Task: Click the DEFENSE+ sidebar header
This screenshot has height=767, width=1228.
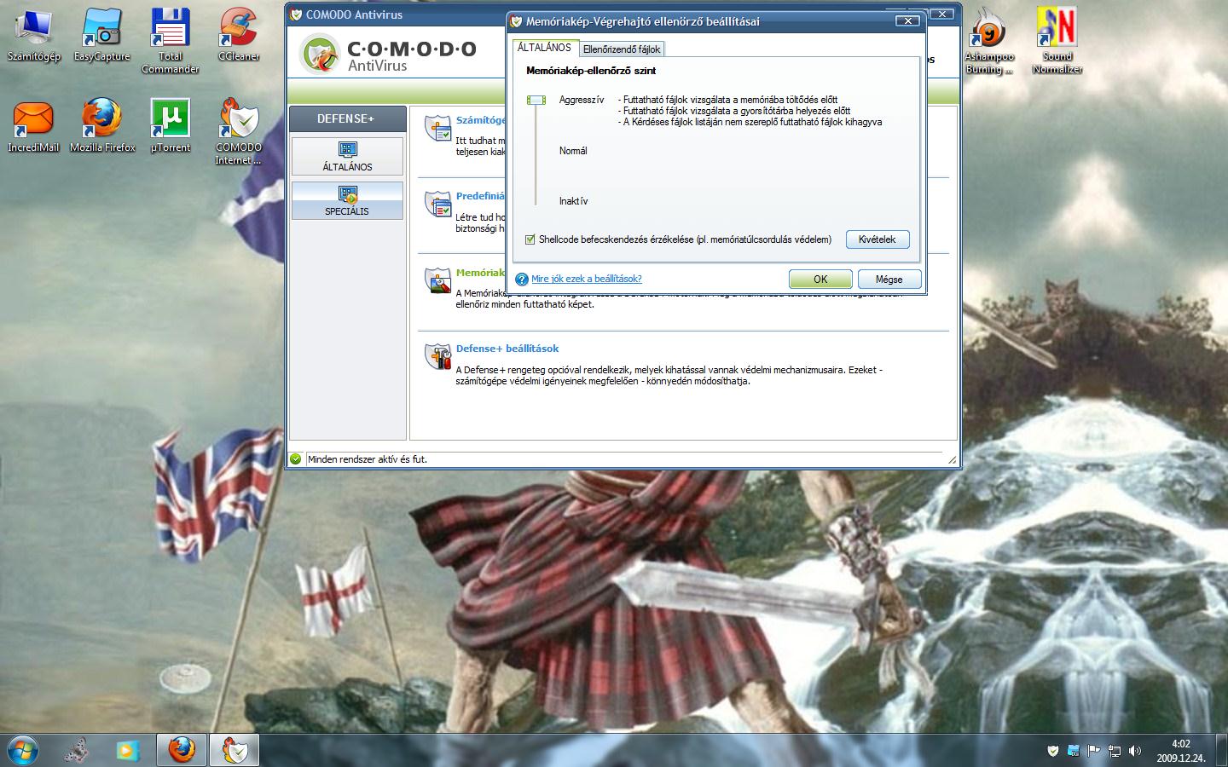Action: pos(346,118)
